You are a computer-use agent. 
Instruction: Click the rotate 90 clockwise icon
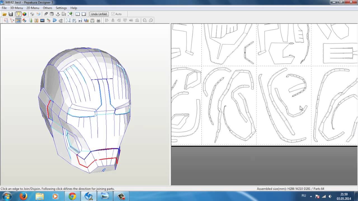(x=151, y=20)
